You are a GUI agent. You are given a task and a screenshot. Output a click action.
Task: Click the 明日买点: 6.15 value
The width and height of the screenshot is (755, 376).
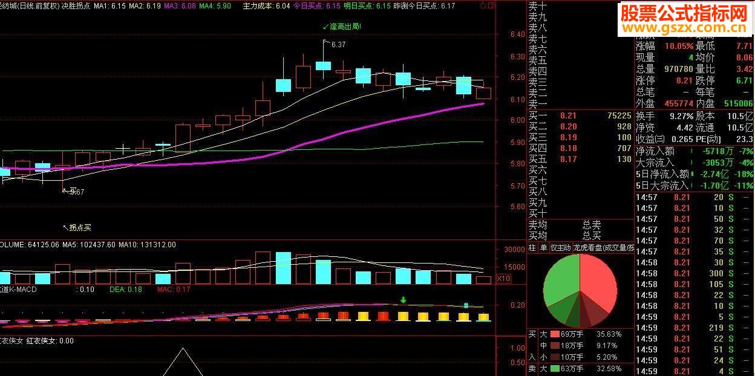click(x=367, y=5)
